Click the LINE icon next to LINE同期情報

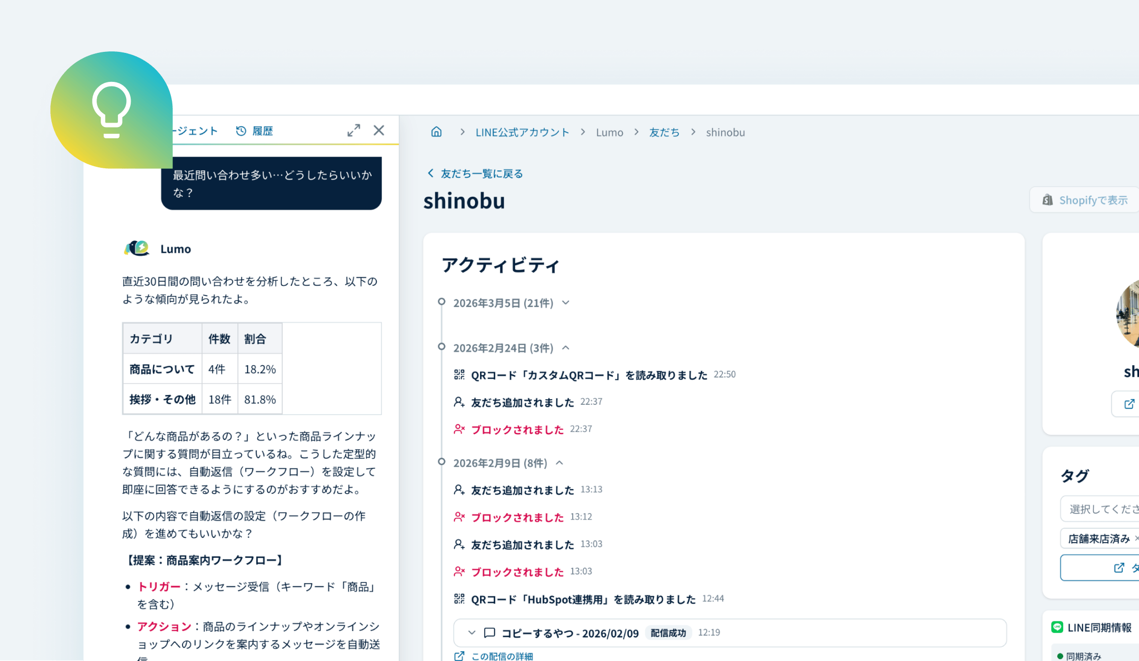click(1058, 627)
